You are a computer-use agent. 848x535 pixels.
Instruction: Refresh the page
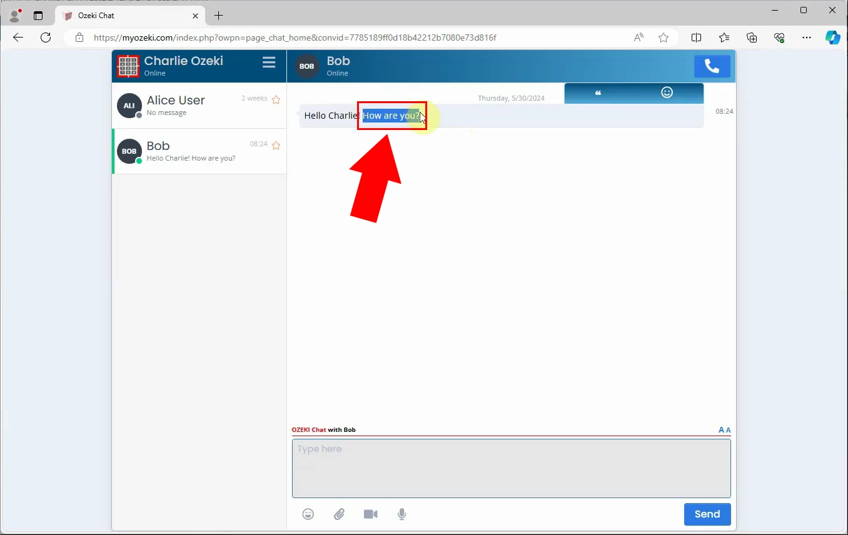[46, 37]
